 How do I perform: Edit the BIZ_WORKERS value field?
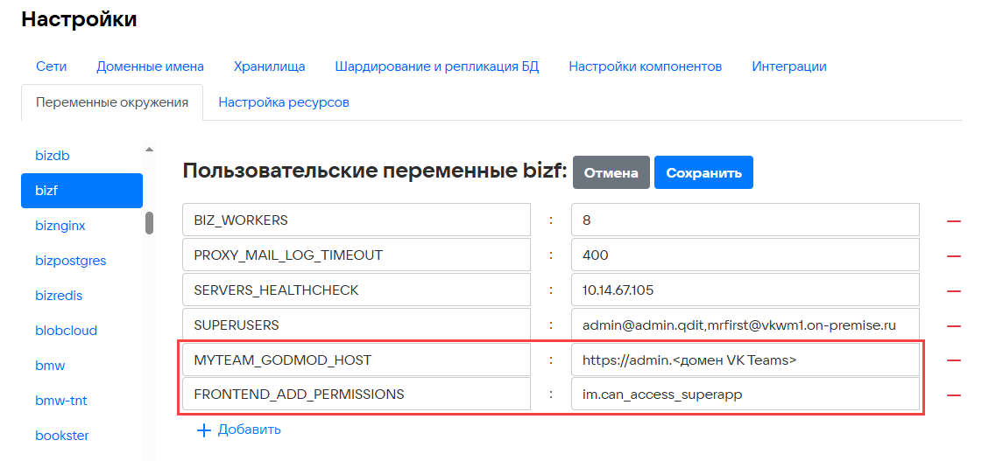tap(745, 220)
